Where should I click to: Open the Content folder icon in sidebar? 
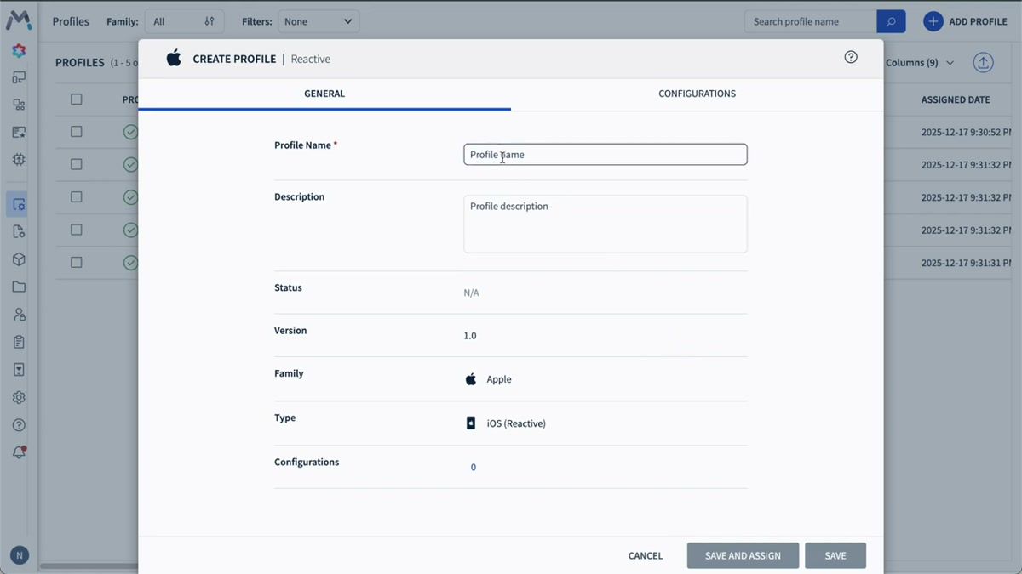pyautogui.click(x=19, y=287)
